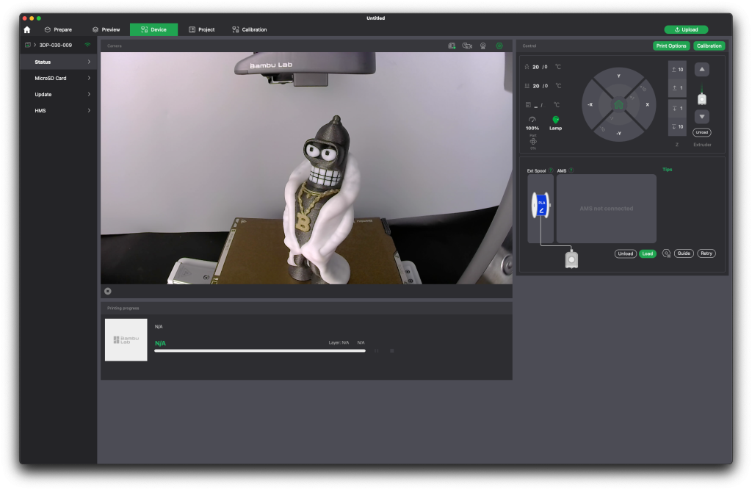Select HMS in the sidebar

(x=59, y=111)
